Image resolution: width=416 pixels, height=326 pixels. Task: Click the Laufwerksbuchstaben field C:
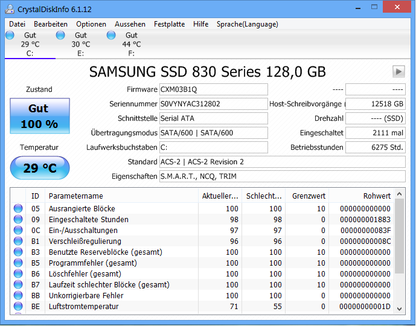click(214, 147)
